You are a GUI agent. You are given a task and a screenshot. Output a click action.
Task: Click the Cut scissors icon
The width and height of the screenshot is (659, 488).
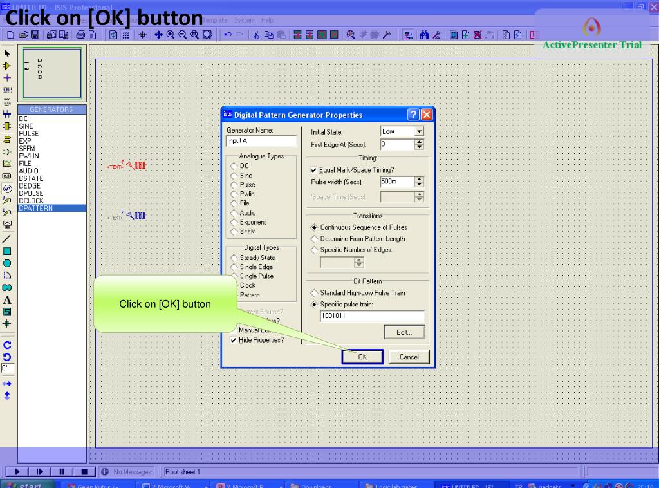pyautogui.click(x=256, y=35)
